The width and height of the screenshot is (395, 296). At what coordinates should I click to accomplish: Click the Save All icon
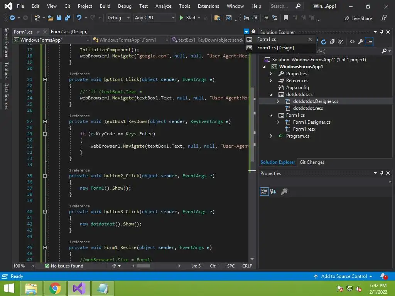[x=68, y=18]
